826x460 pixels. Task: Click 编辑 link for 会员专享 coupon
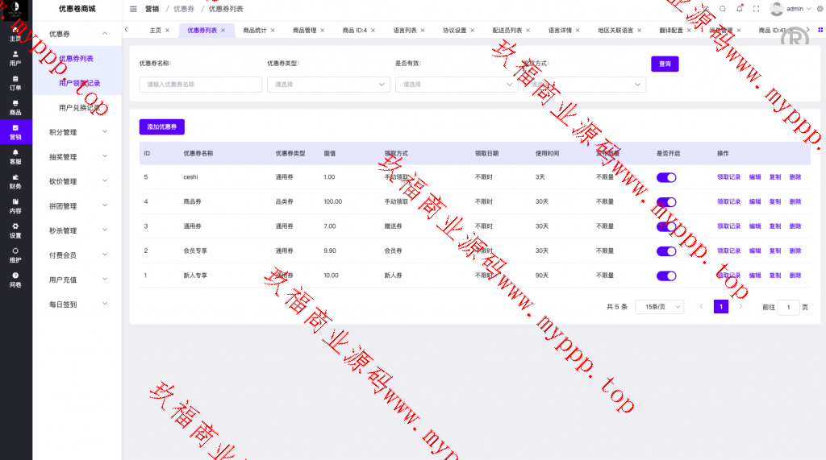click(755, 251)
